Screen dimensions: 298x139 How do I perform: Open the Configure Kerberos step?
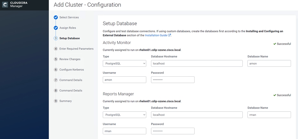click(72, 70)
